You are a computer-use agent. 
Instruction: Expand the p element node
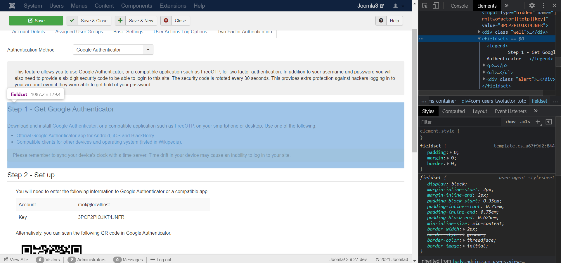coord(484,65)
